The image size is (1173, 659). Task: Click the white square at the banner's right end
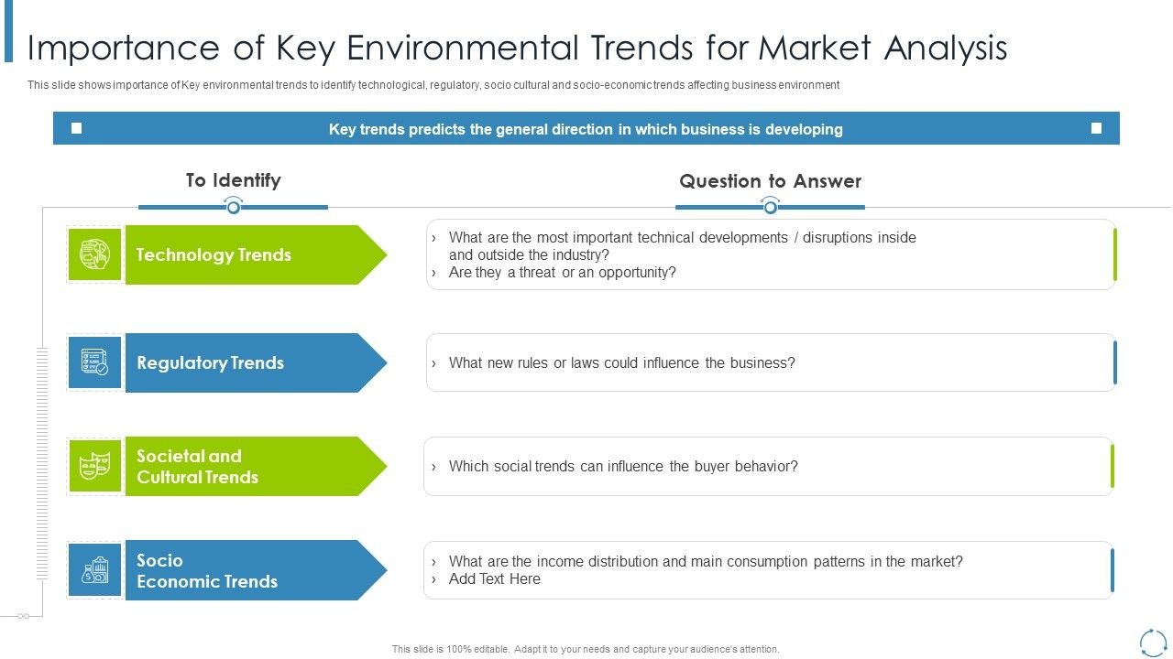[x=1096, y=128]
